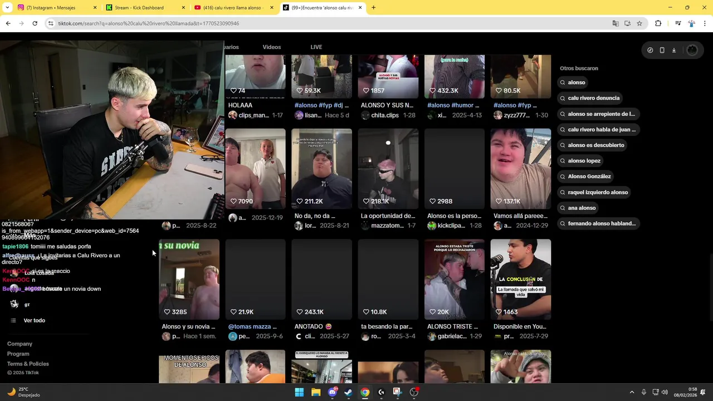The height and width of the screenshot is (401, 713).
Task: Go back in browser history
Action: coord(8,23)
